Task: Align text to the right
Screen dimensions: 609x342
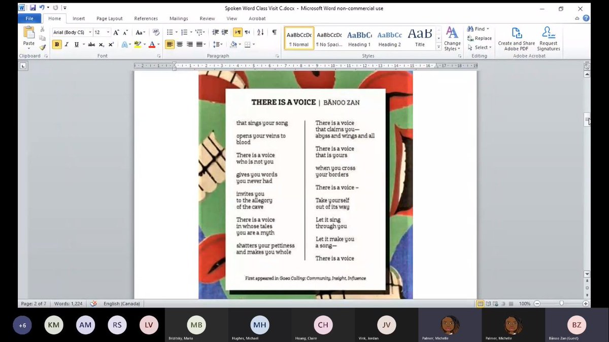Action: (x=189, y=45)
